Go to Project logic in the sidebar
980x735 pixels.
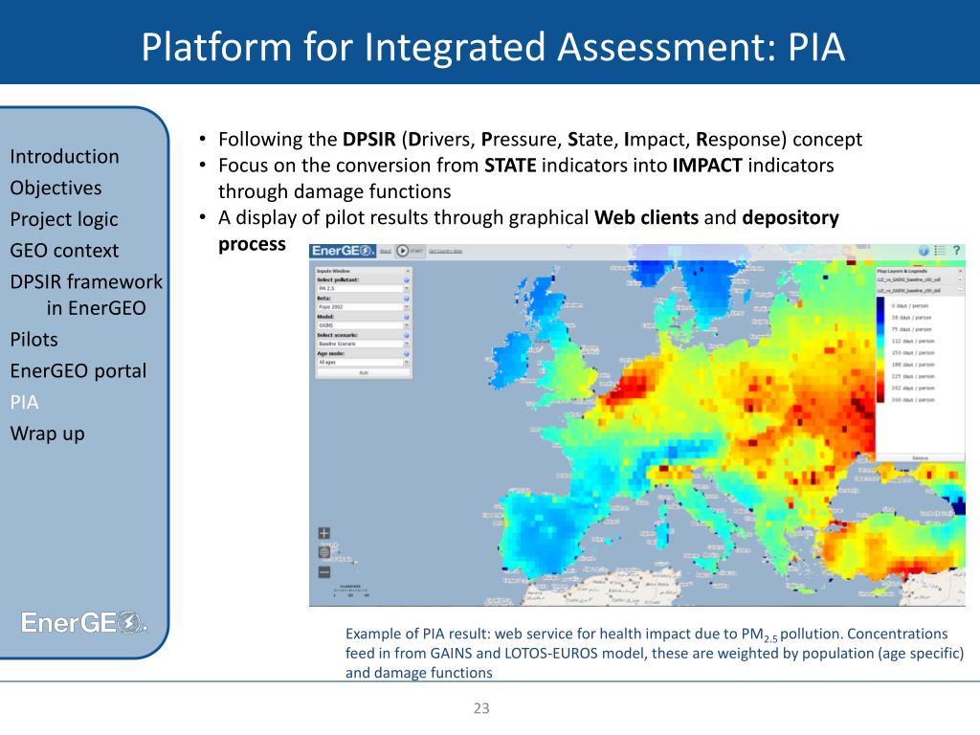(64, 219)
